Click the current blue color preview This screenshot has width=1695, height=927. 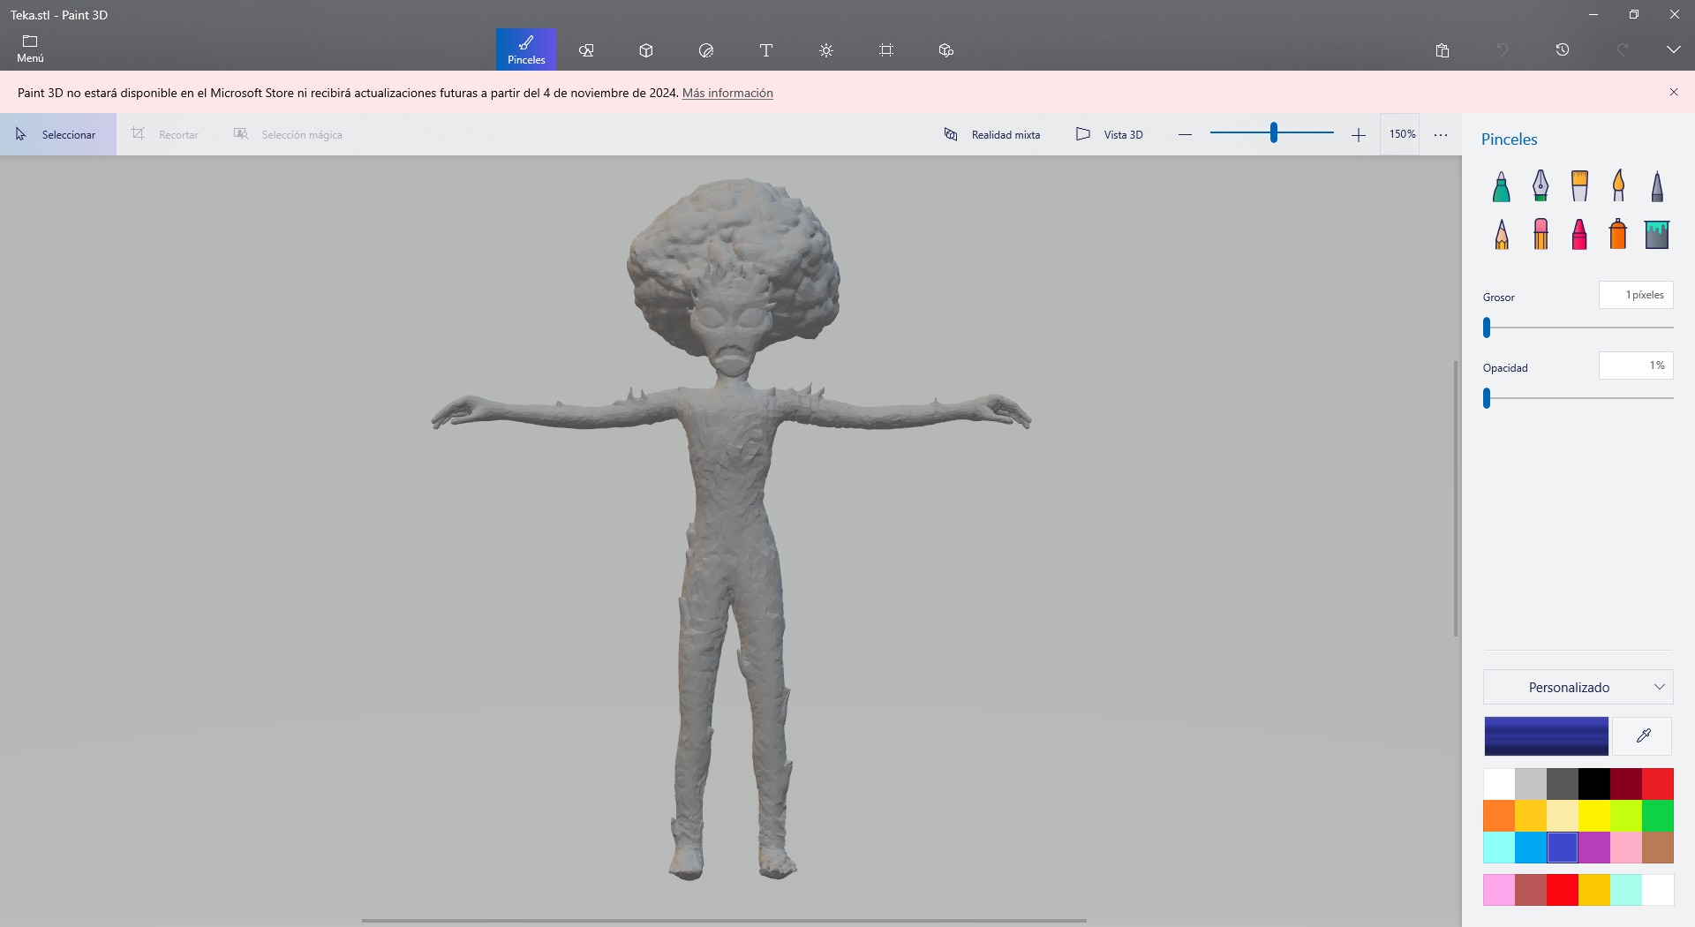tap(1547, 736)
